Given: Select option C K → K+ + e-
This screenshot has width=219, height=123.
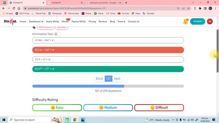Looking at the screenshot, I should point(108,59).
